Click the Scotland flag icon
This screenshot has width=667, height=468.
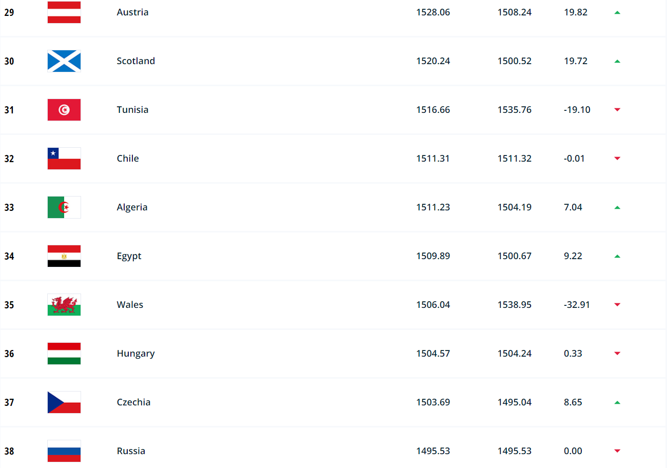coord(64,61)
